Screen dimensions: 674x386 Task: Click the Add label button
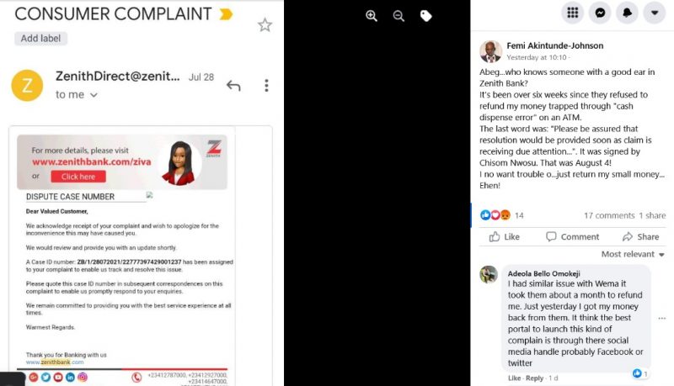pyautogui.click(x=40, y=38)
